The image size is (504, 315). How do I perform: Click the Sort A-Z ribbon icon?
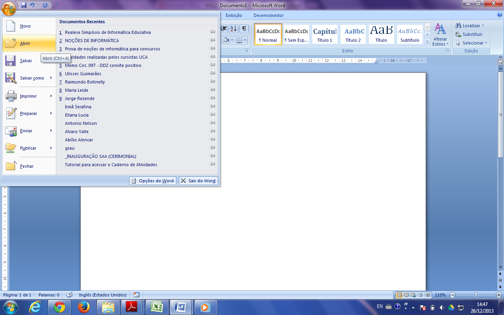(x=233, y=28)
